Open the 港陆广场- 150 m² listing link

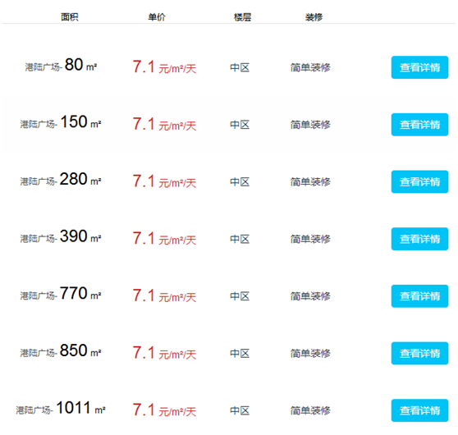(x=61, y=122)
